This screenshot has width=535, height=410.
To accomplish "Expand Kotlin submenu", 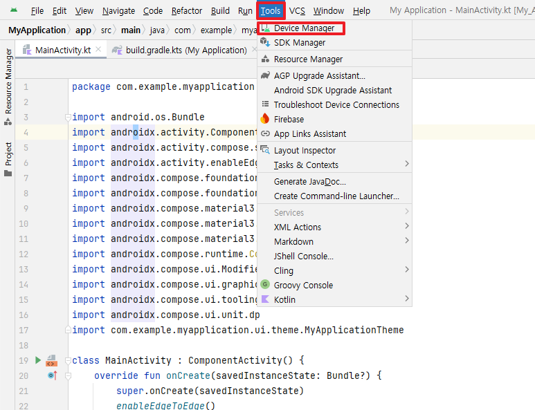I will pos(335,299).
